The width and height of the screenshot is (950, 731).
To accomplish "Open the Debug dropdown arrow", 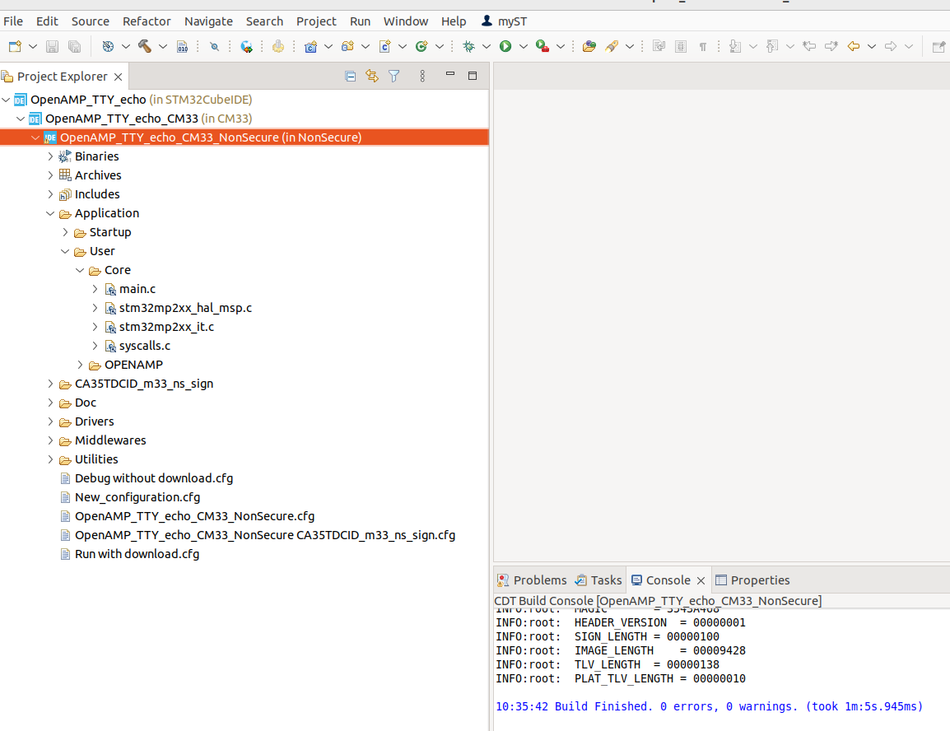I will (x=486, y=46).
